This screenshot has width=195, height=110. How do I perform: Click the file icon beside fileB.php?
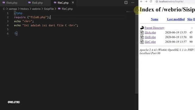[142, 37]
